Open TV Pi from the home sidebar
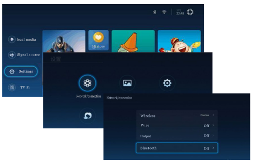254x164 pixels. tap(19, 88)
